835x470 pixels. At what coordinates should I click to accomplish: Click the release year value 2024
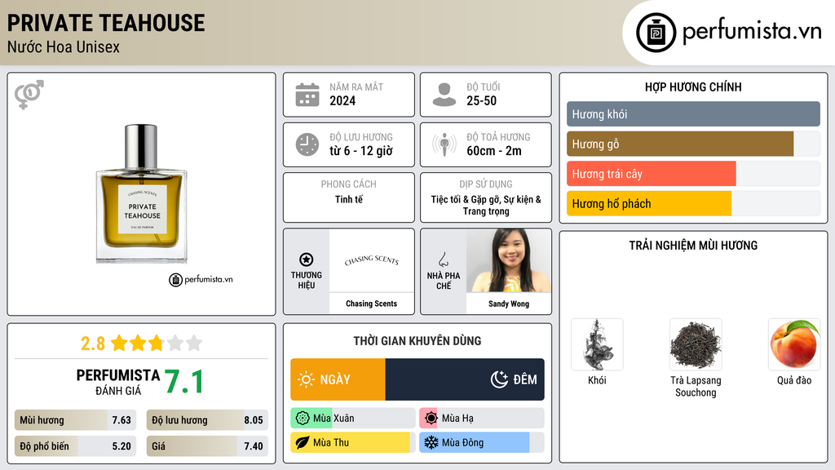(342, 100)
